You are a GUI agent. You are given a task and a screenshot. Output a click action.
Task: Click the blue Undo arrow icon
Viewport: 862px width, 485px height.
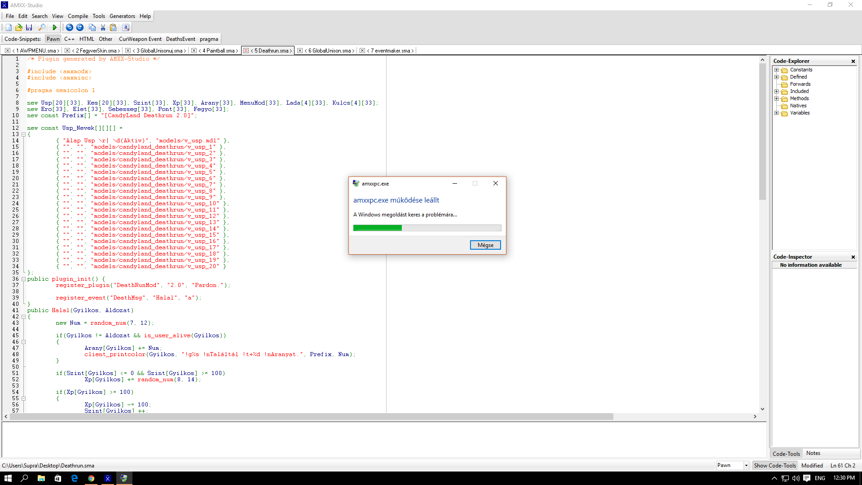(x=69, y=28)
